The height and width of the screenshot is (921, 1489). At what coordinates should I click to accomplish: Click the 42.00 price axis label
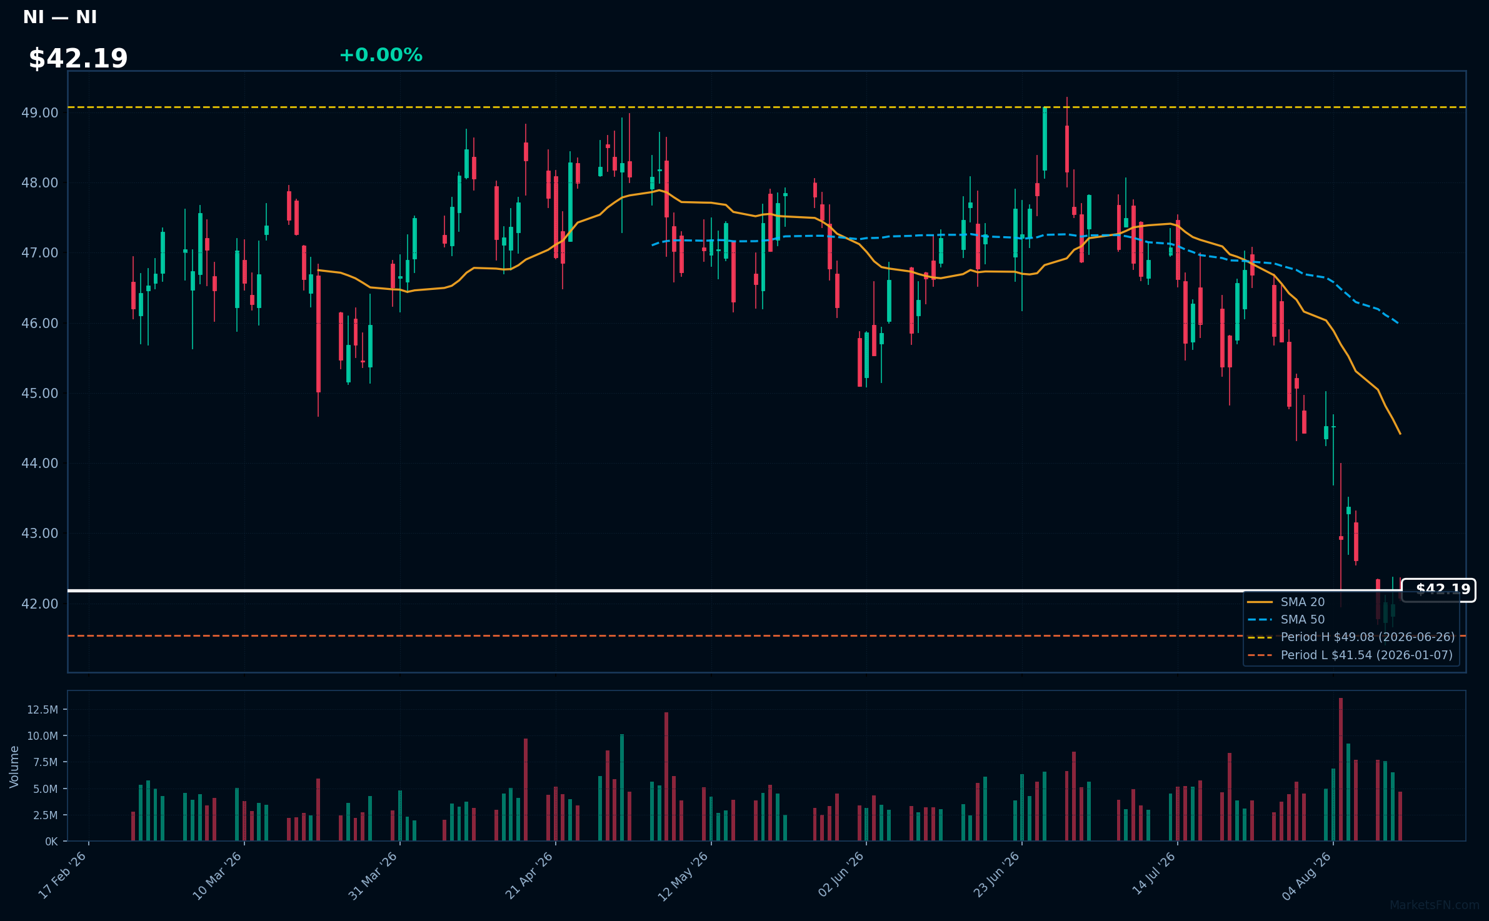coord(39,604)
